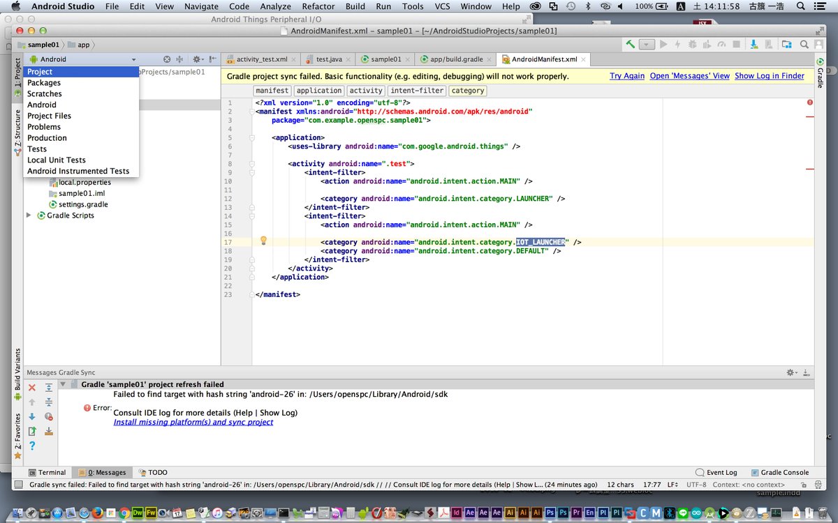The width and height of the screenshot is (838, 523).
Task: Open the TODO tool window tab
Action: pyautogui.click(x=153, y=472)
